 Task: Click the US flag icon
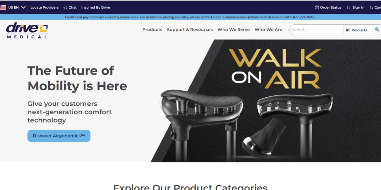[3, 7]
